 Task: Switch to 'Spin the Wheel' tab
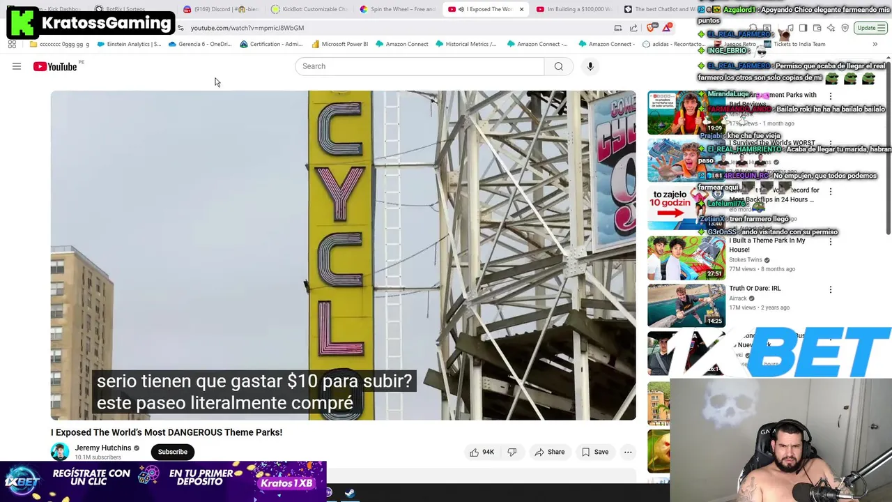click(x=397, y=9)
